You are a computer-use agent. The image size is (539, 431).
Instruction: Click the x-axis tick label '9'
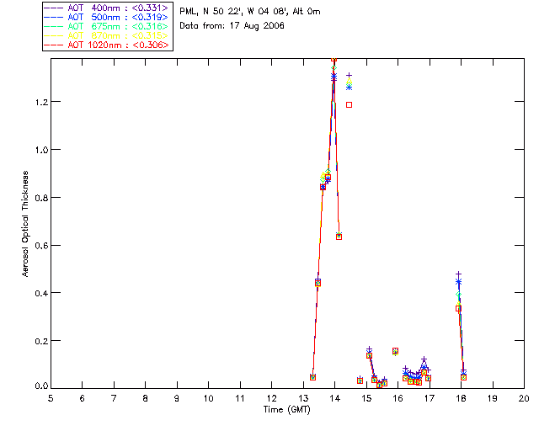pos(177,399)
